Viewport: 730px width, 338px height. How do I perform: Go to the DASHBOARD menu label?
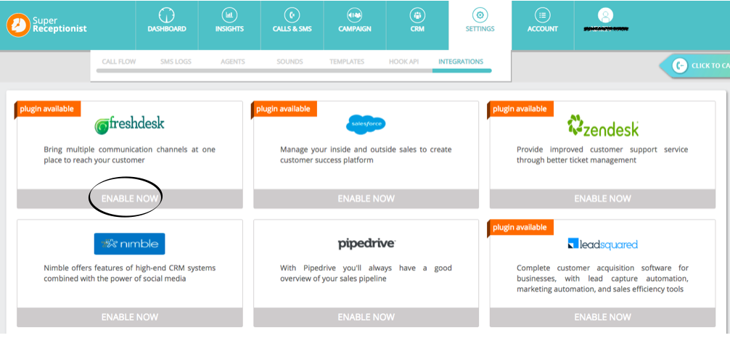(x=167, y=29)
